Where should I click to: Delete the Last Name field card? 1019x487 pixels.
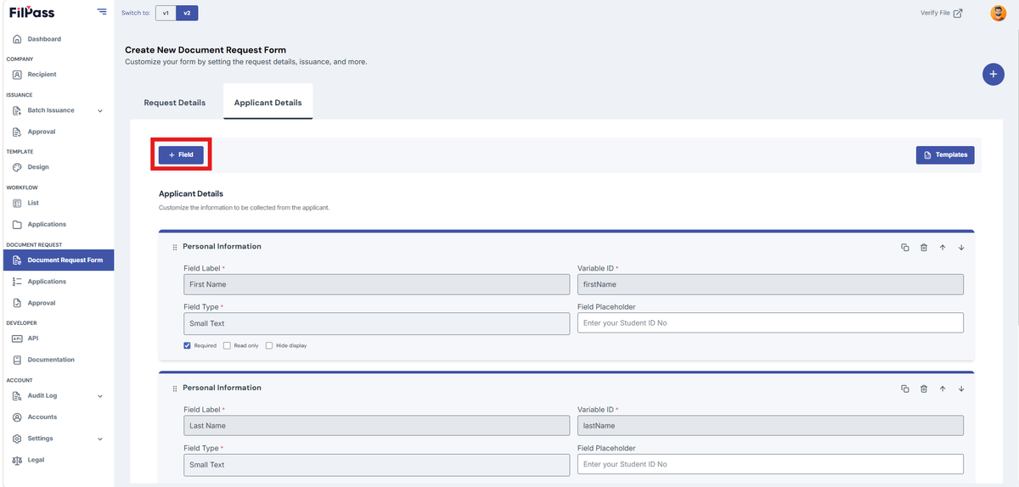924,389
